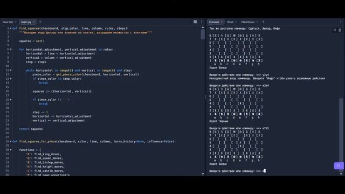Collapse the find_squares function fold arrow

click(x=11, y=29)
